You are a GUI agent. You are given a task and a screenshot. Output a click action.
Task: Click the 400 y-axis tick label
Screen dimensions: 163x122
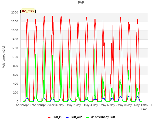click(x=16, y=84)
